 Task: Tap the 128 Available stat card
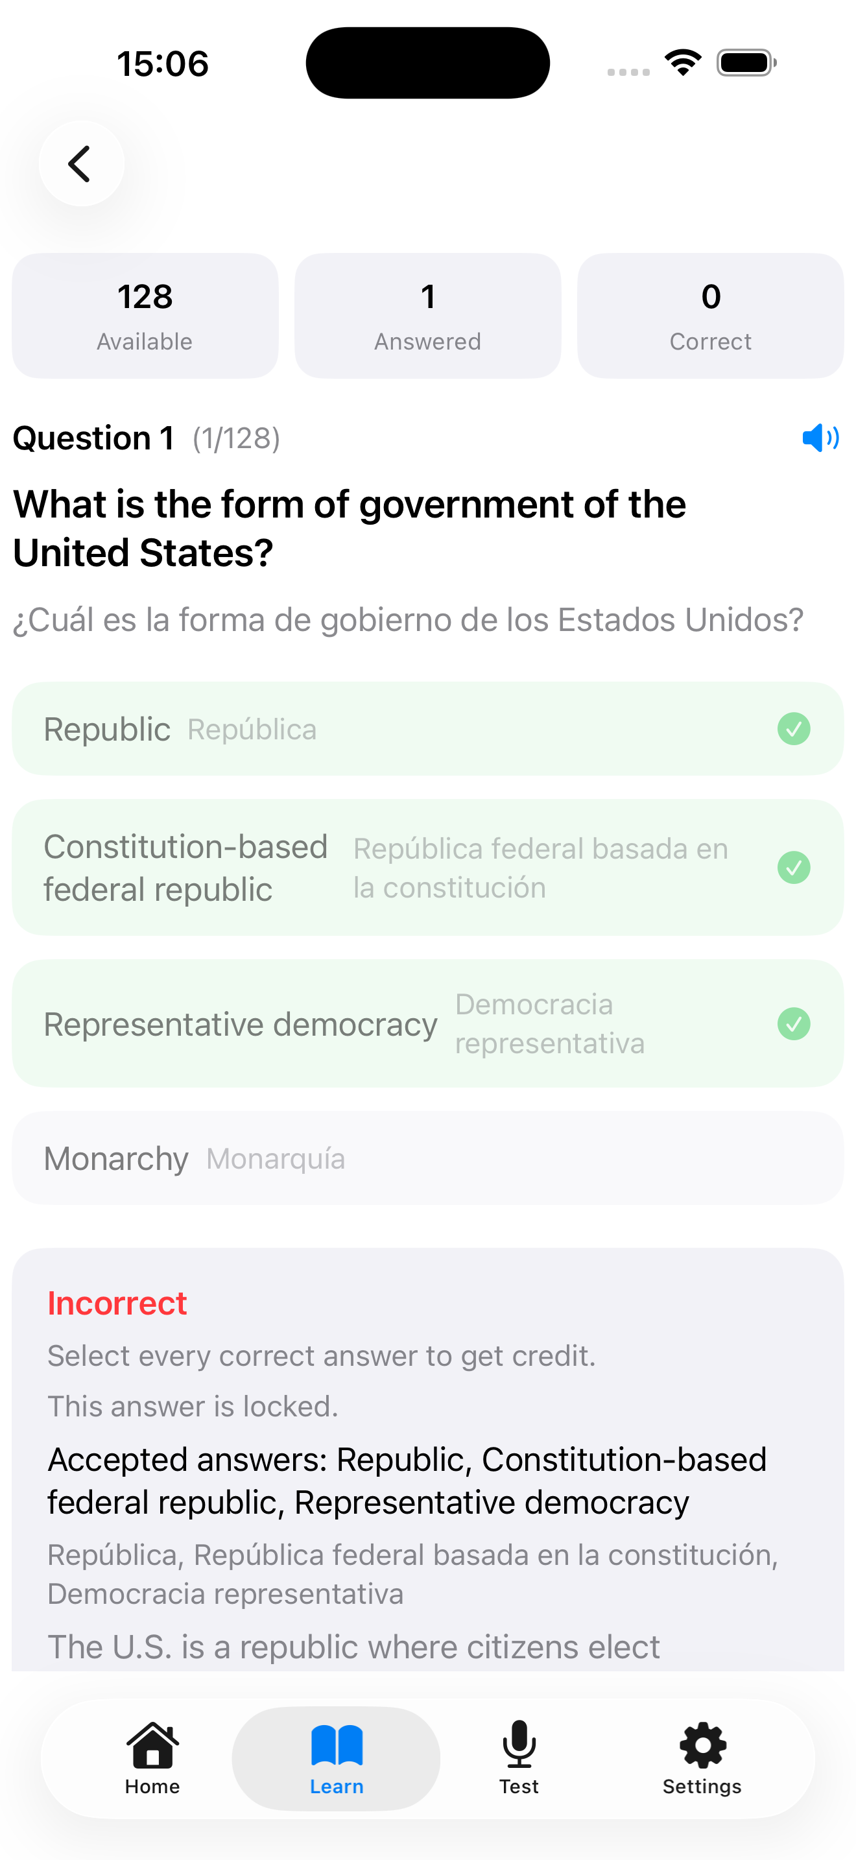[145, 316]
